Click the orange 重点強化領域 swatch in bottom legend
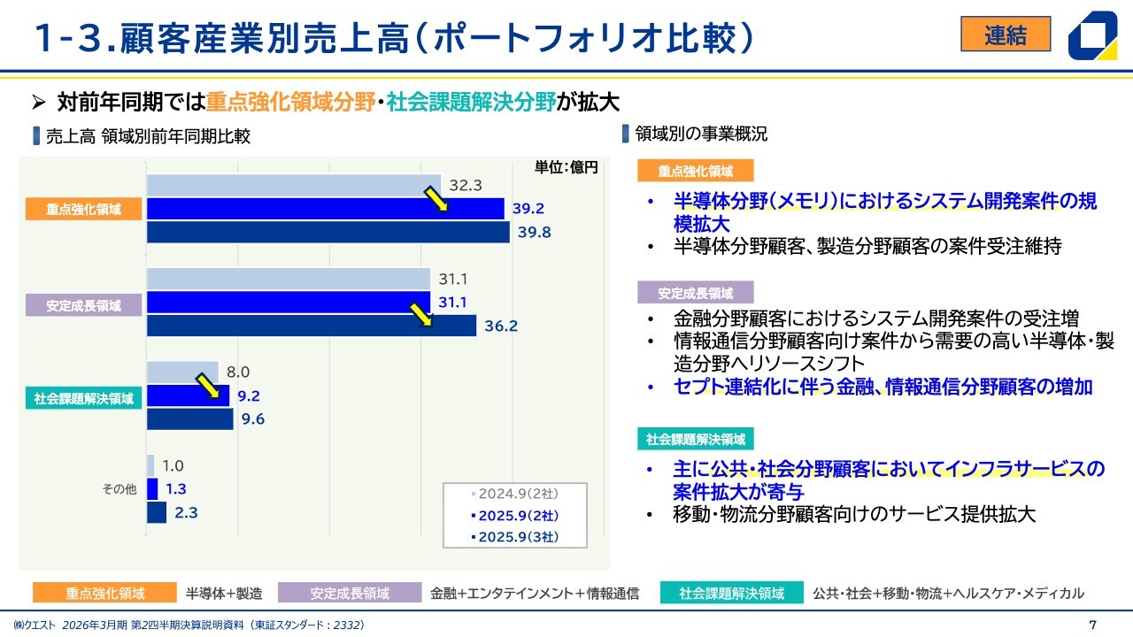1133x637 pixels. [x=104, y=593]
